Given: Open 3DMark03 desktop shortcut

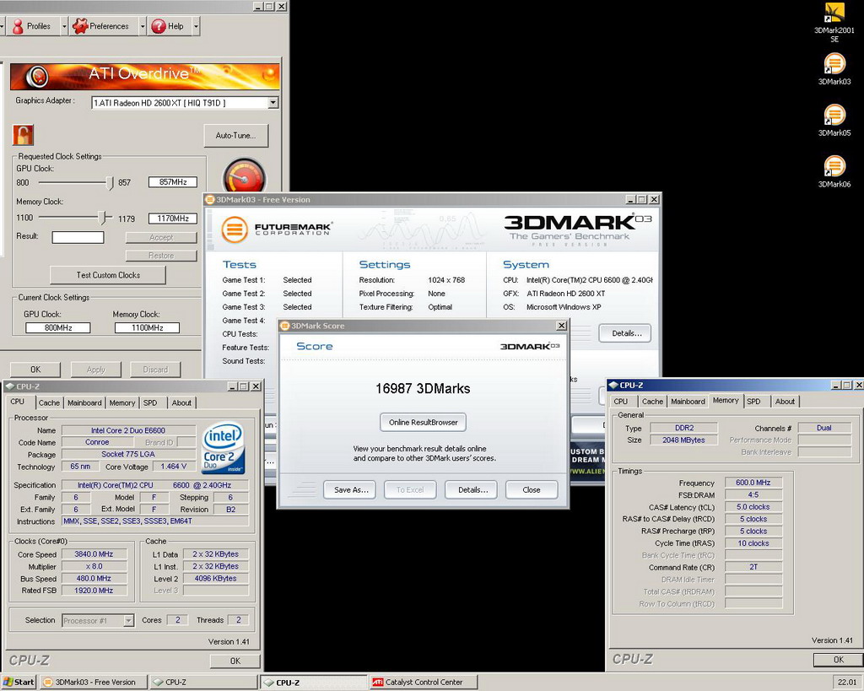Looking at the screenshot, I should 834,69.
